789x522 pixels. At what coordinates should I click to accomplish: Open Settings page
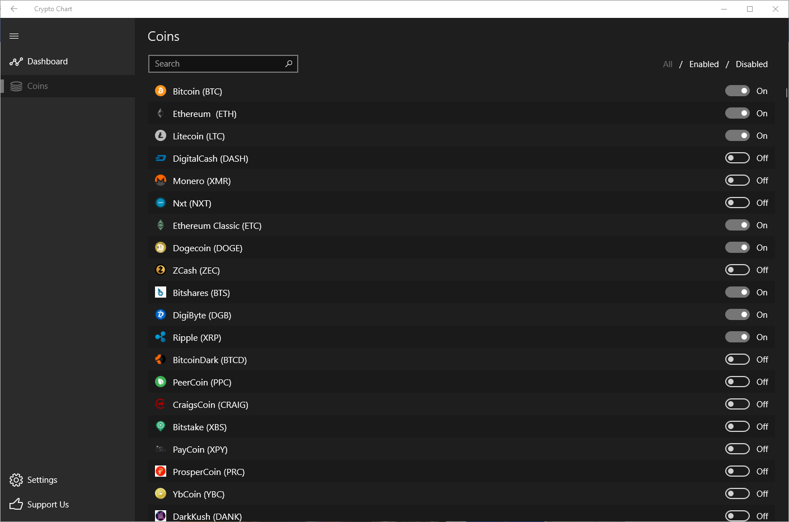click(x=68, y=480)
